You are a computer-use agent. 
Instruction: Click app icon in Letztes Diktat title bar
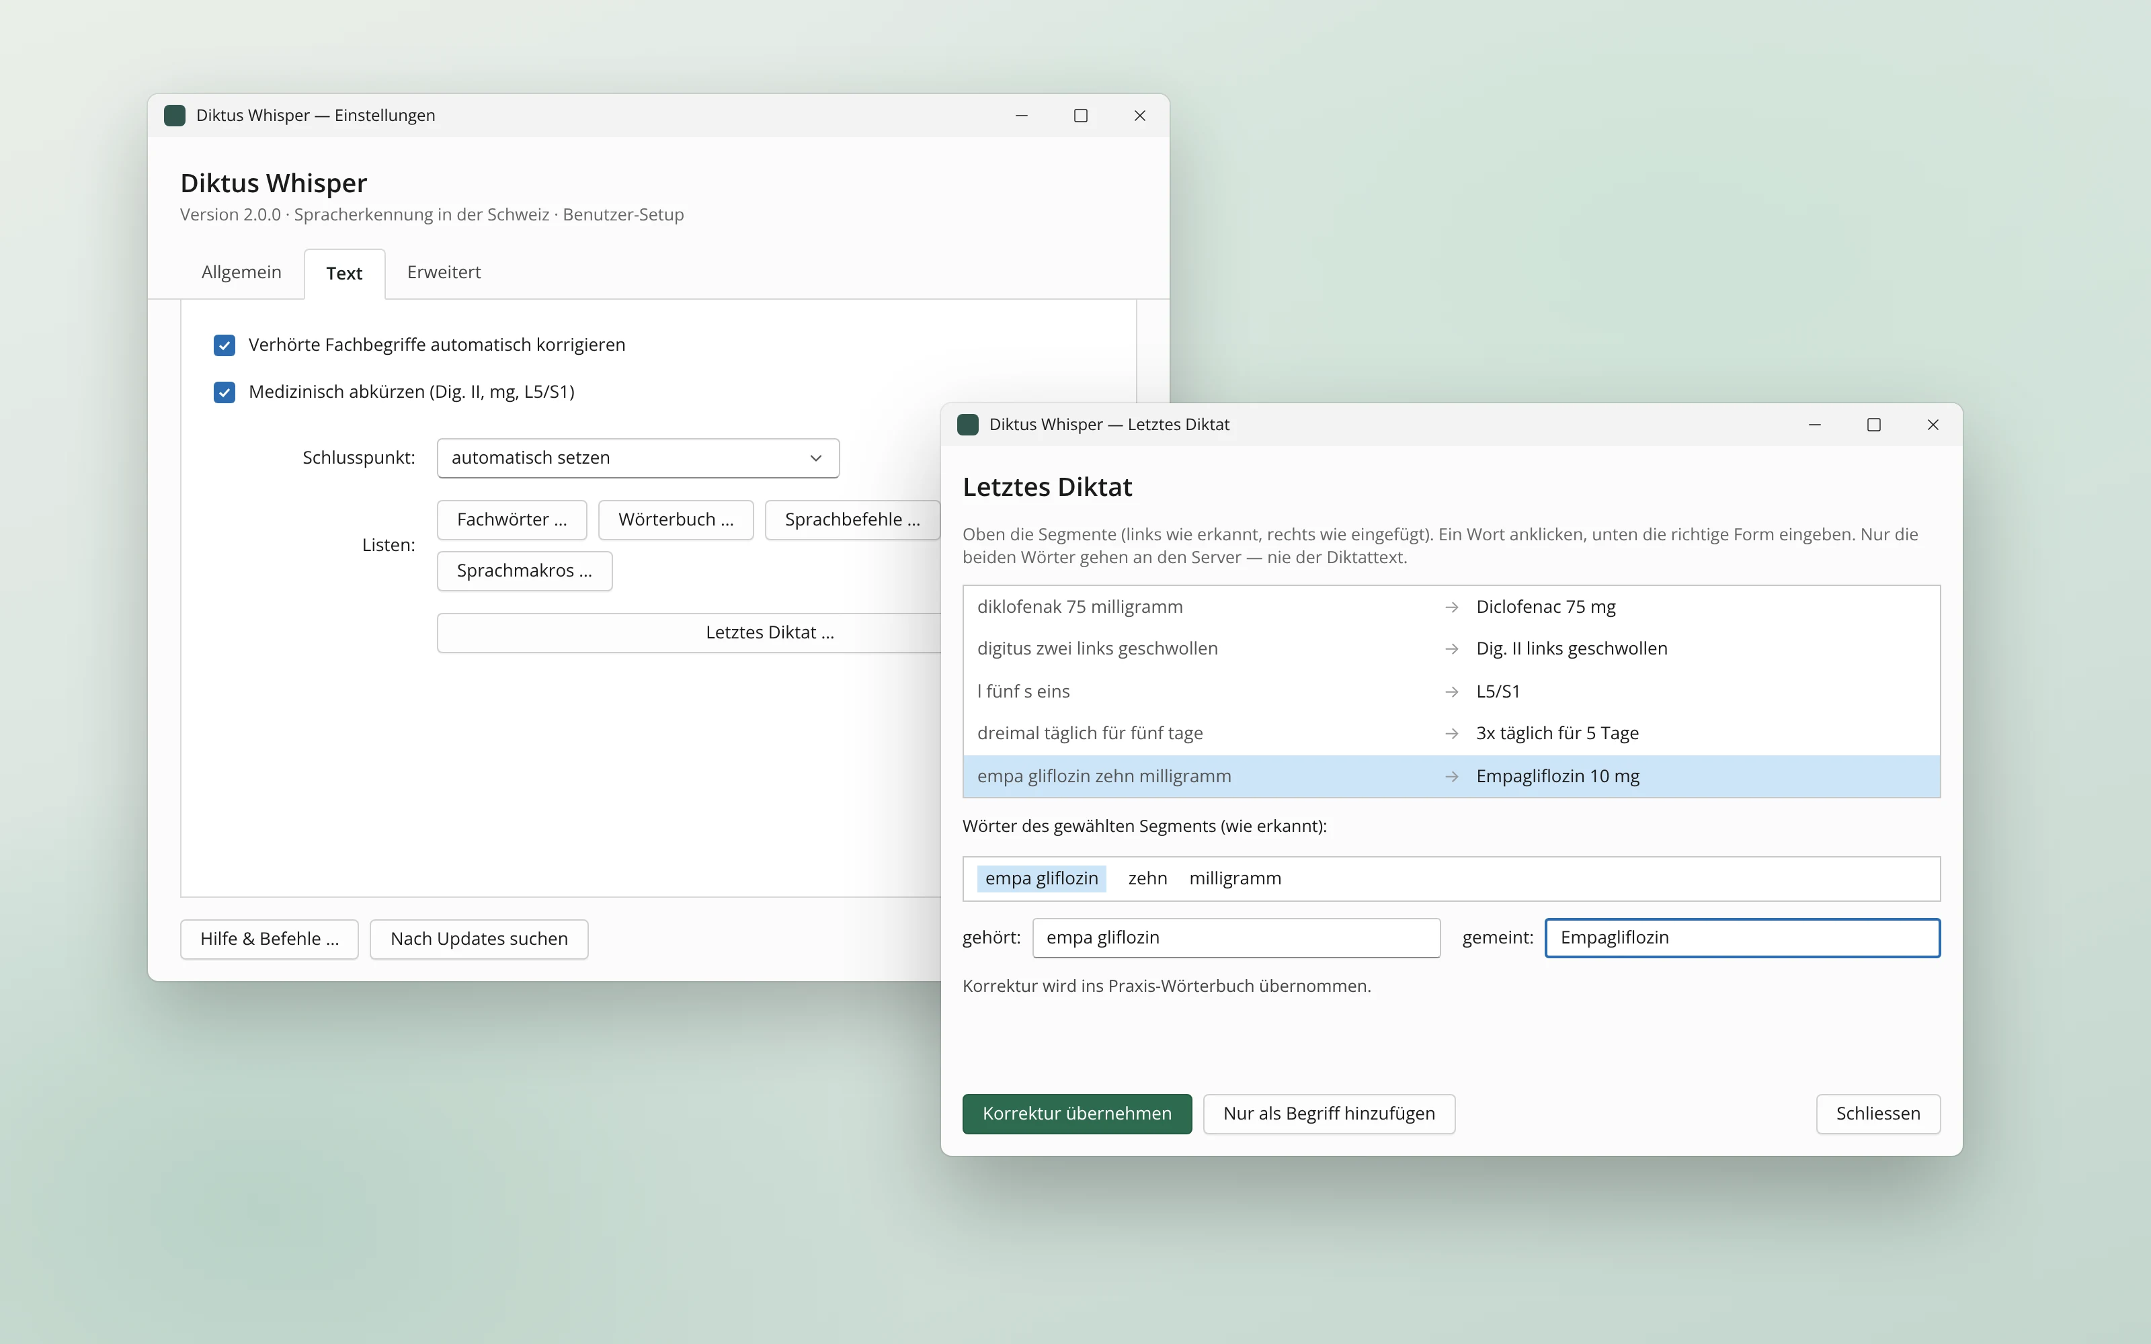[x=967, y=425]
